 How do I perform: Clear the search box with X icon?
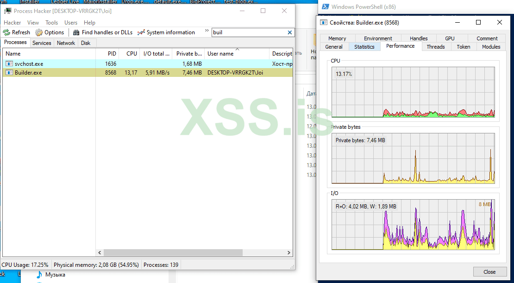pos(290,32)
